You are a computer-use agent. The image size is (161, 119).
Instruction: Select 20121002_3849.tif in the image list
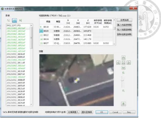pos(16,57)
